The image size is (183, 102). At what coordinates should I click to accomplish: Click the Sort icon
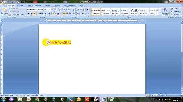pos(84,10)
